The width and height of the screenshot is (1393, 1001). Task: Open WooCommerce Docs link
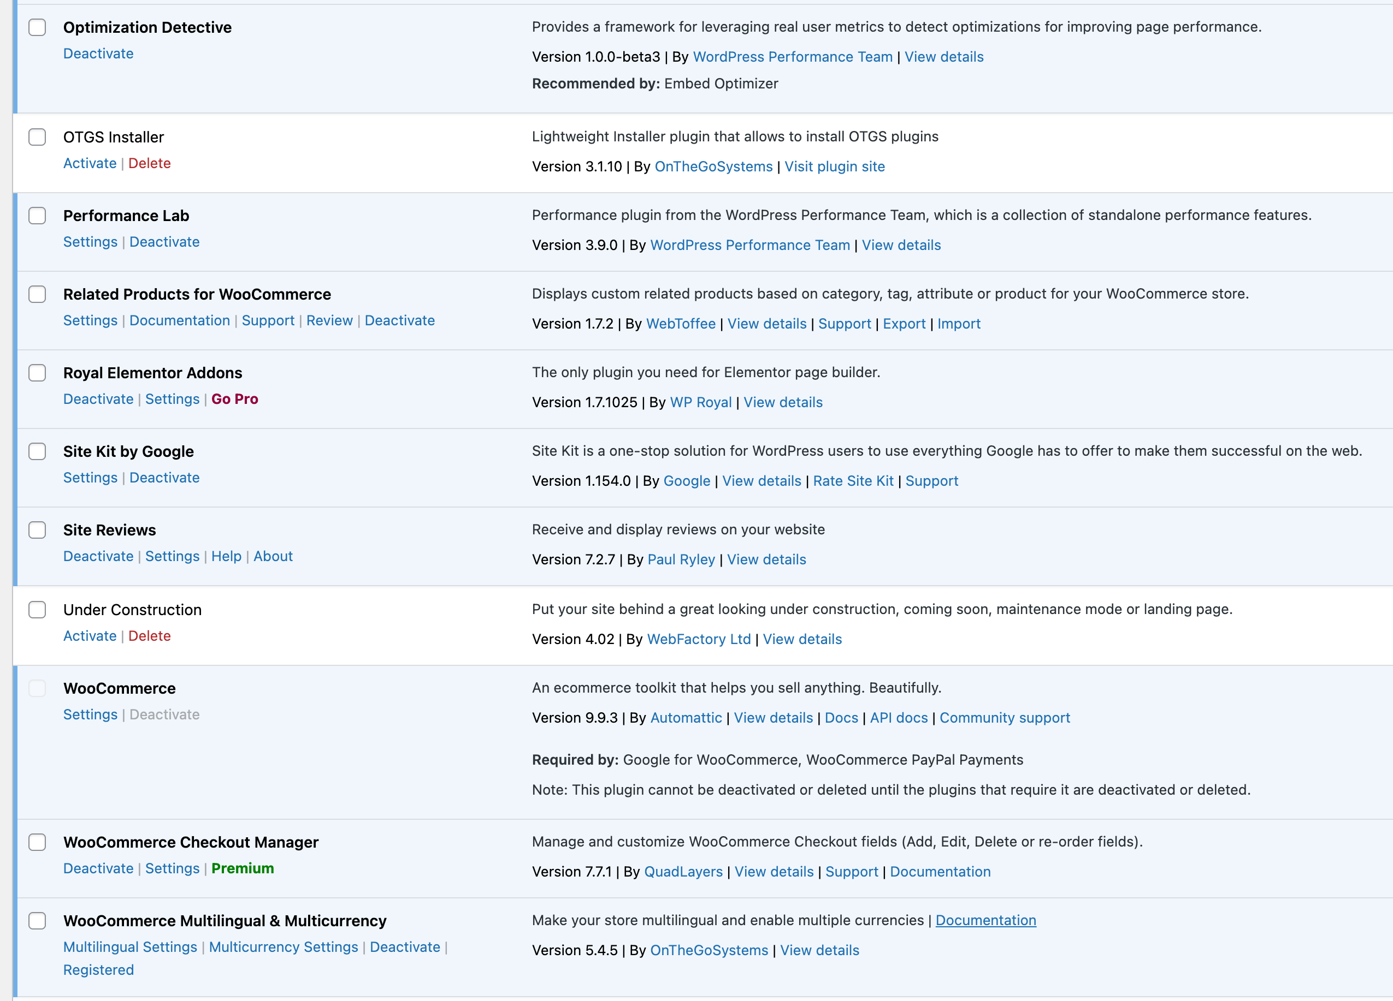click(841, 717)
